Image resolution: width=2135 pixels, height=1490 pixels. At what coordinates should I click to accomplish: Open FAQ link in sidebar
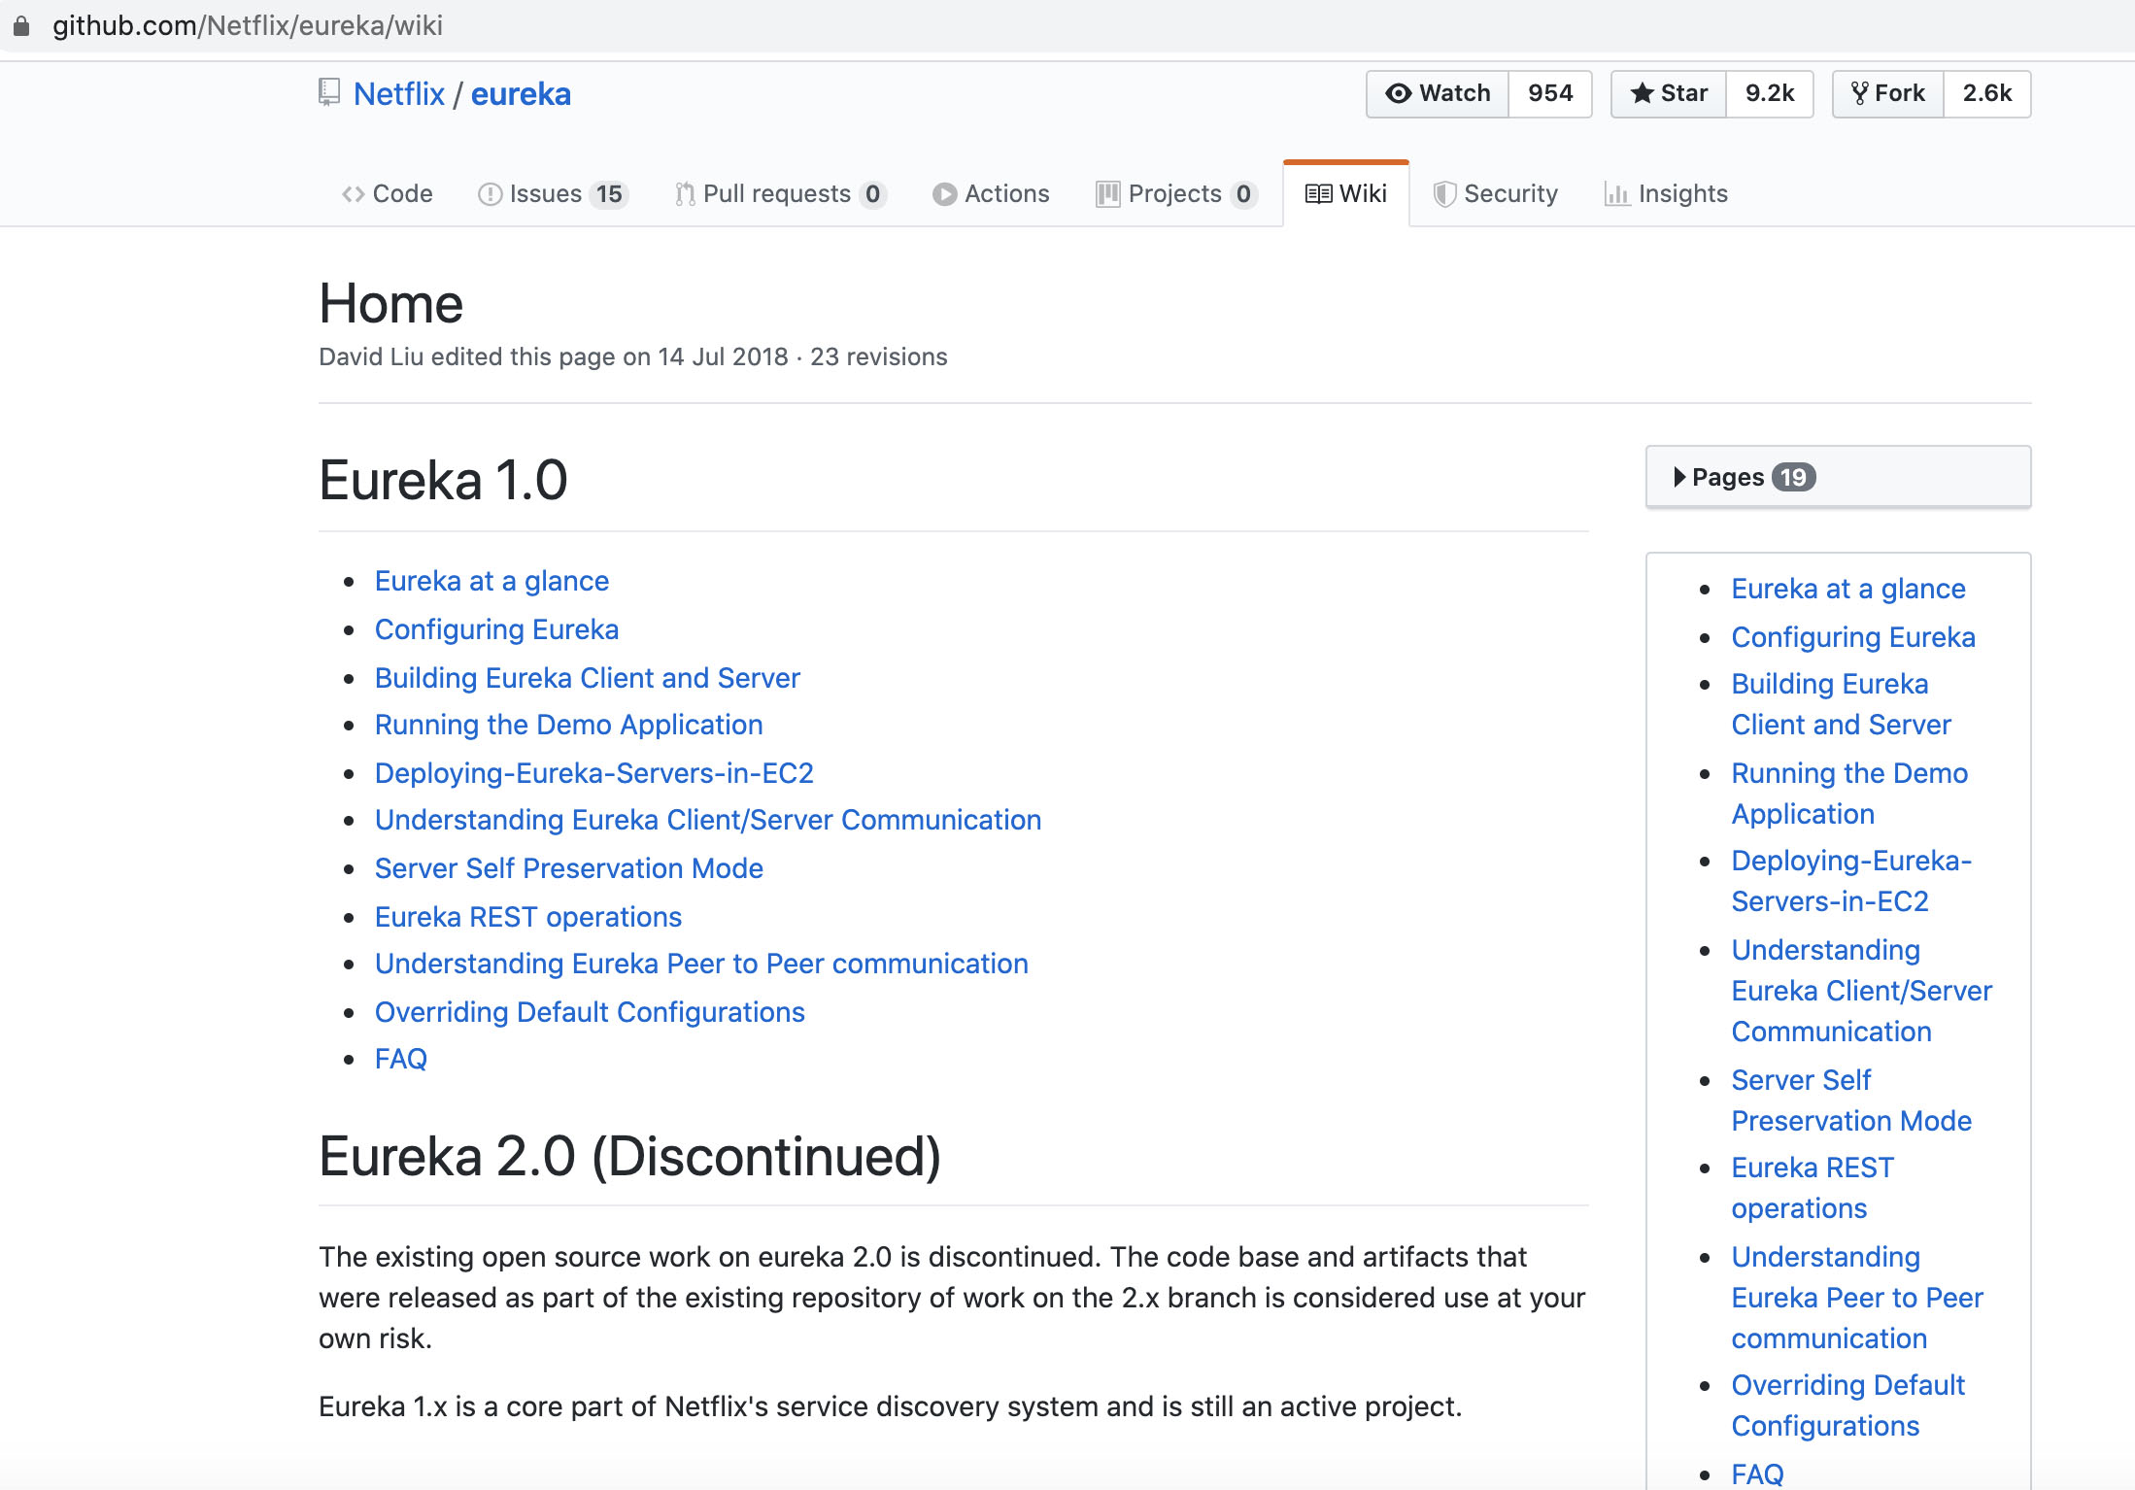tap(1756, 1474)
